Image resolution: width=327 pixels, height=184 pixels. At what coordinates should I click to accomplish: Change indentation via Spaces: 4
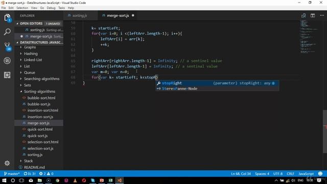262,174
